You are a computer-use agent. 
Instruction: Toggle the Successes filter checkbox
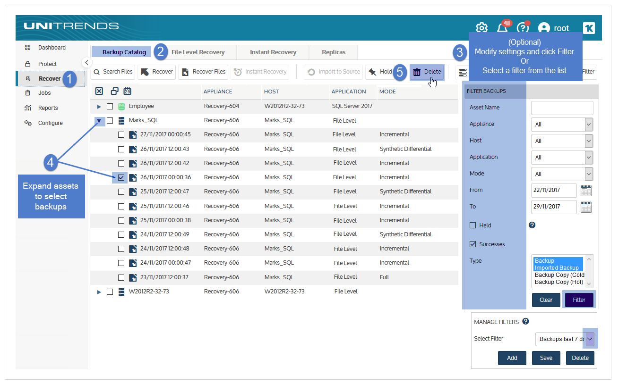(472, 244)
